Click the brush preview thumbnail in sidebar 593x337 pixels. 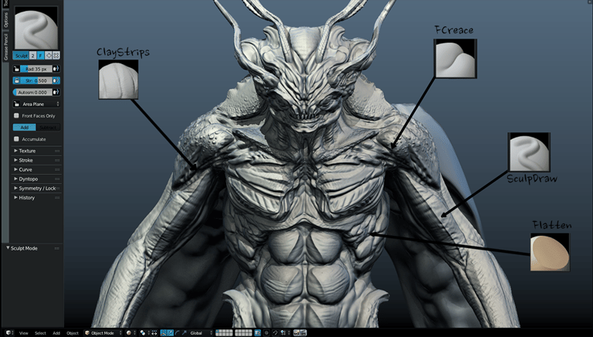(36, 28)
